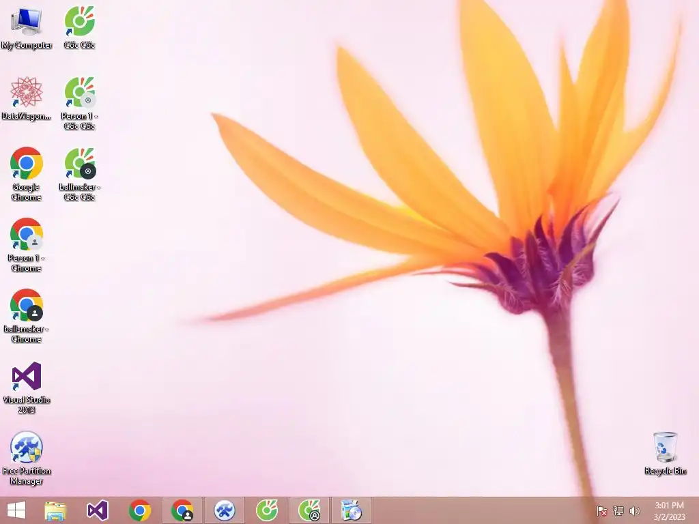Image resolution: width=699 pixels, height=524 pixels.
Task: Select the Recycle Bin icon
Action: pyautogui.click(x=665, y=453)
